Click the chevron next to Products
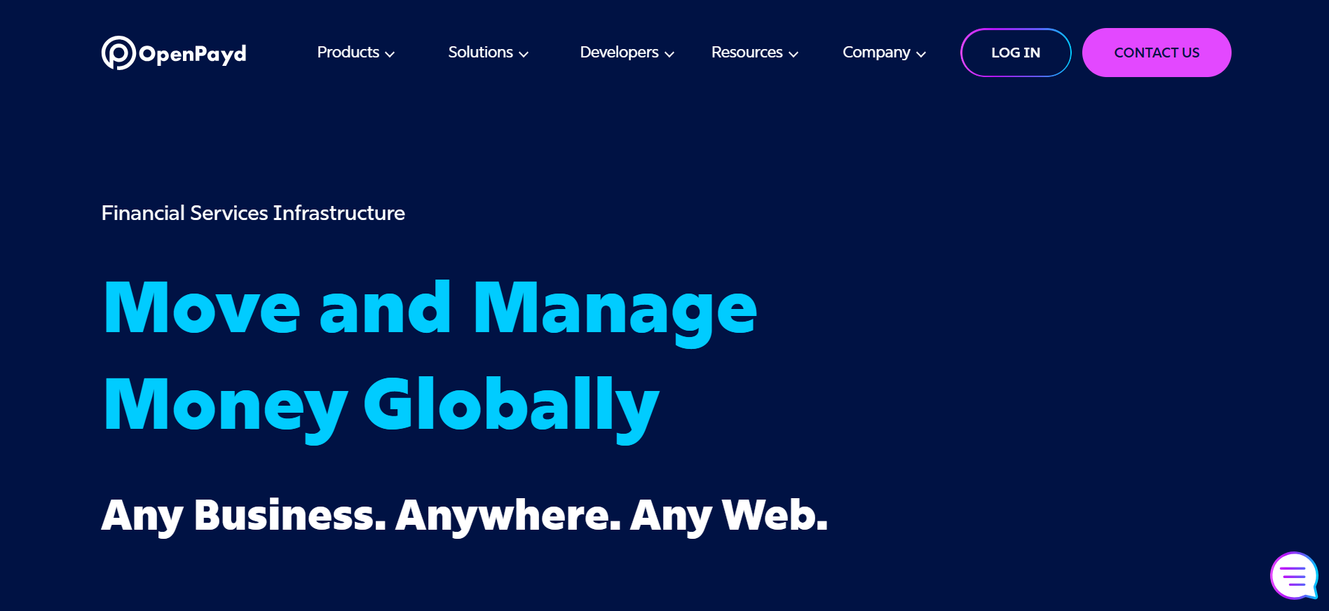This screenshot has width=1329, height=611. pyautogui.click(x=390, y=54)
